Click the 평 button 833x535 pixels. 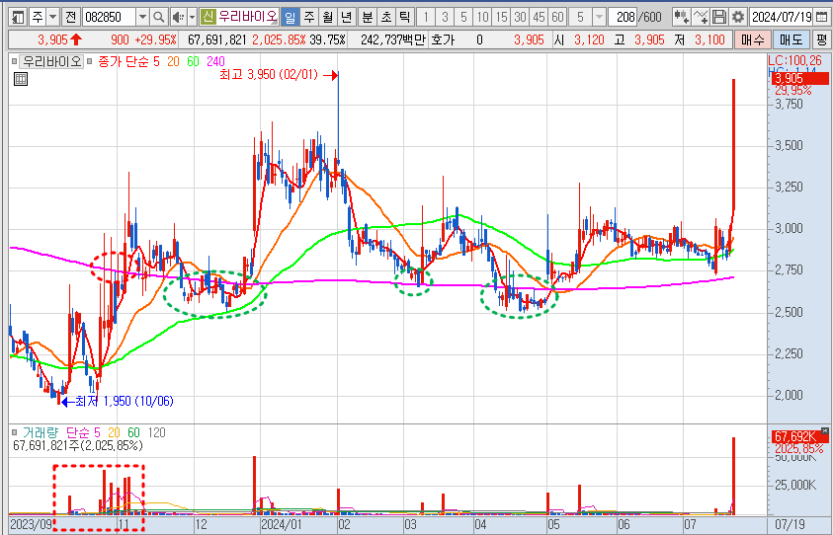tap(821, 39)
